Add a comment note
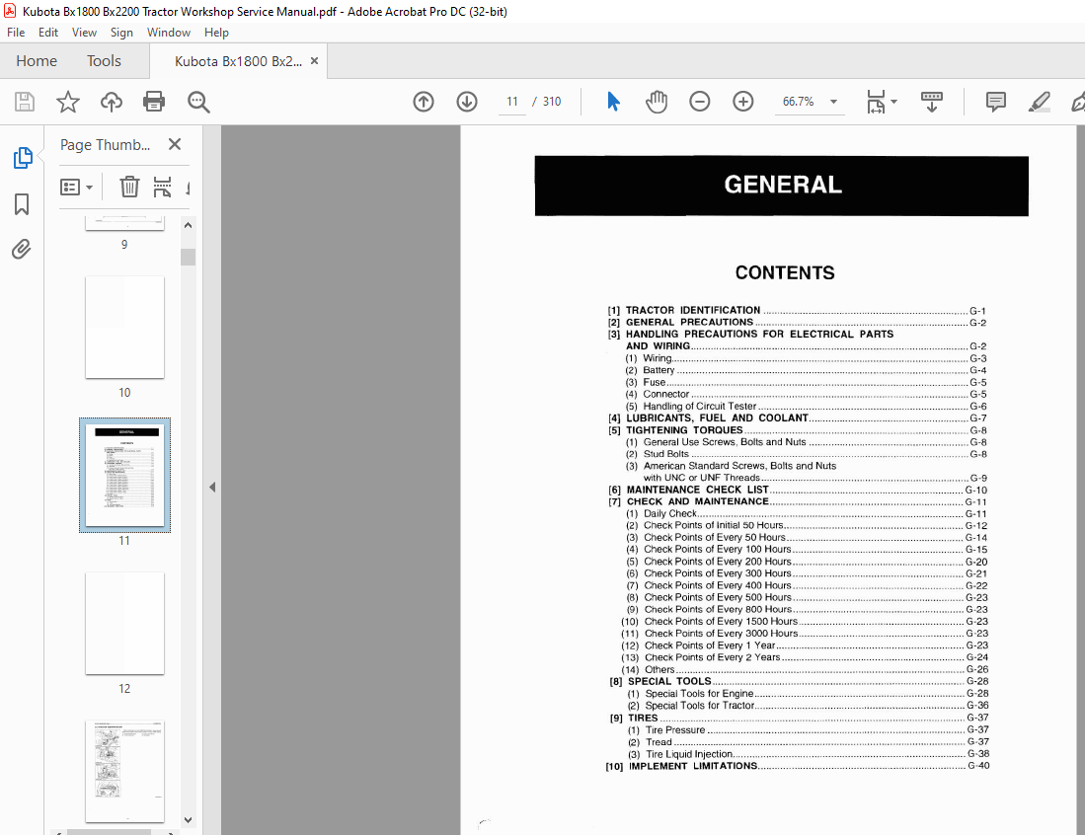This screenshot has width=1085, height=835. point(996,102)
